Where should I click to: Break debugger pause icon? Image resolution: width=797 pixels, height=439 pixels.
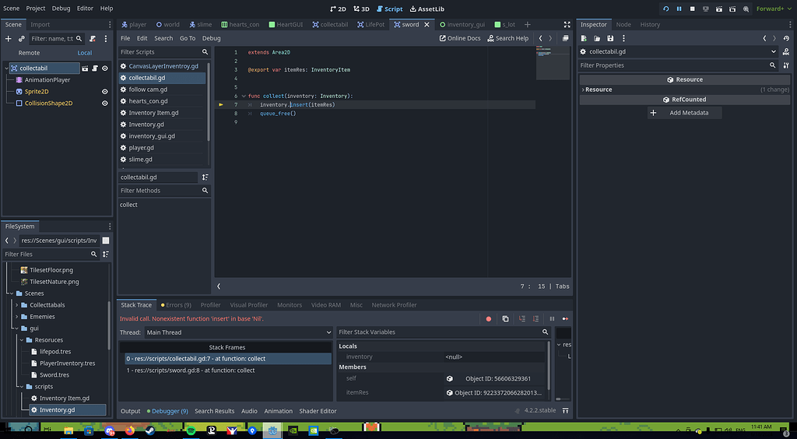point(552,319)
